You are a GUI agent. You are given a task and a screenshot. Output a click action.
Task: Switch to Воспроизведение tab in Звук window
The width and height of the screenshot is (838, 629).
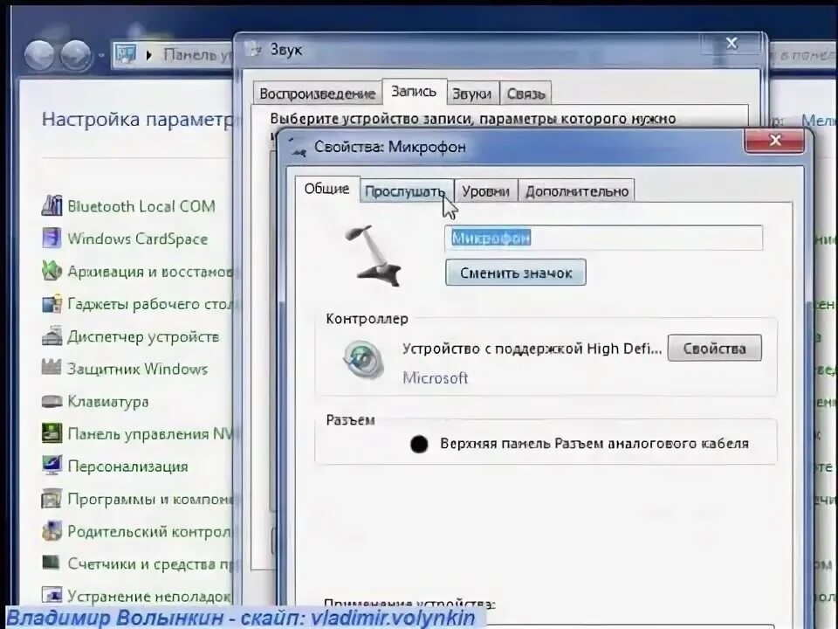pos(318,93)
